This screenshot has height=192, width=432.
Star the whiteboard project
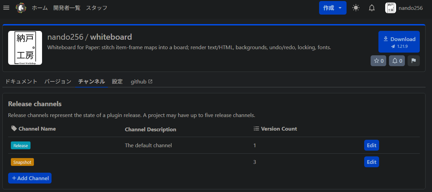[378, 61]
